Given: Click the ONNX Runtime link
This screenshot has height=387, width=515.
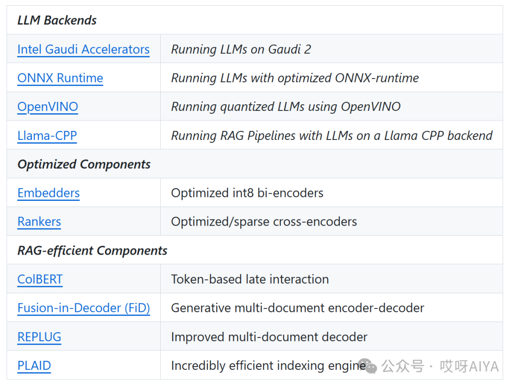Looking at the screenshot, I should 60,78.
